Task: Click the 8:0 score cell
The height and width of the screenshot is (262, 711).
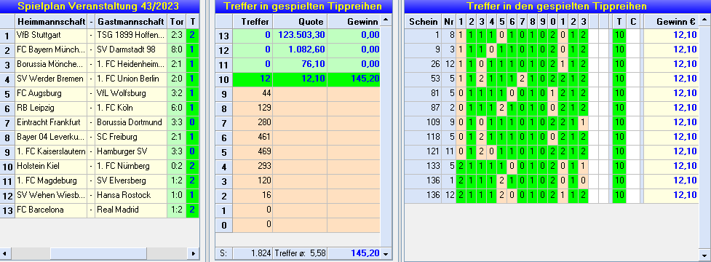Action: tap(177, 50)
